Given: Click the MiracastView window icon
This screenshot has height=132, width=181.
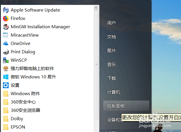Looking at the screenshot, I should pyautogui.click(x=6, y=35).
